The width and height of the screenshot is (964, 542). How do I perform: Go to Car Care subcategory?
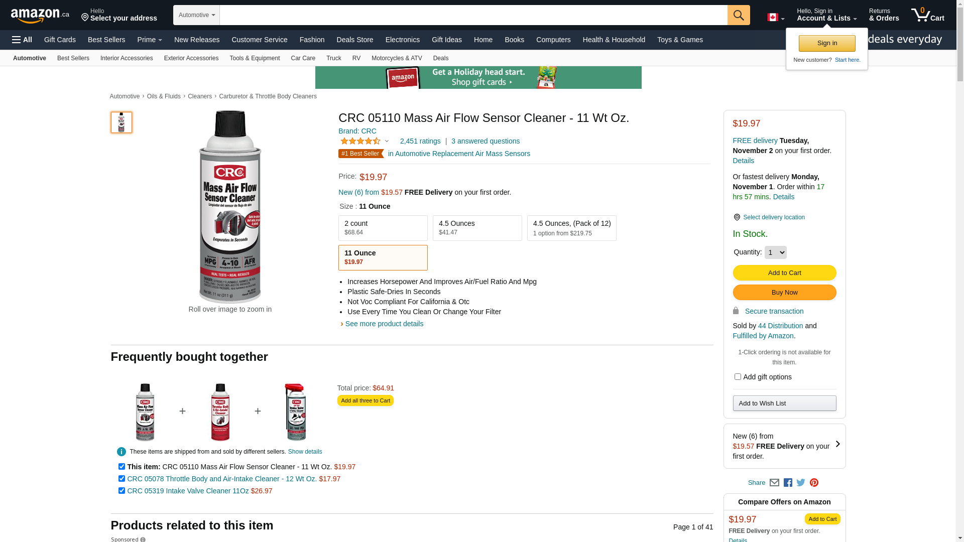pos(303,58)
